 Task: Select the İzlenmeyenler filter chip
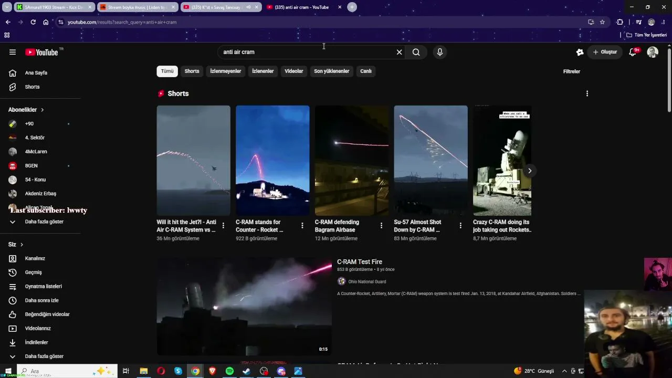click(226, 71)
